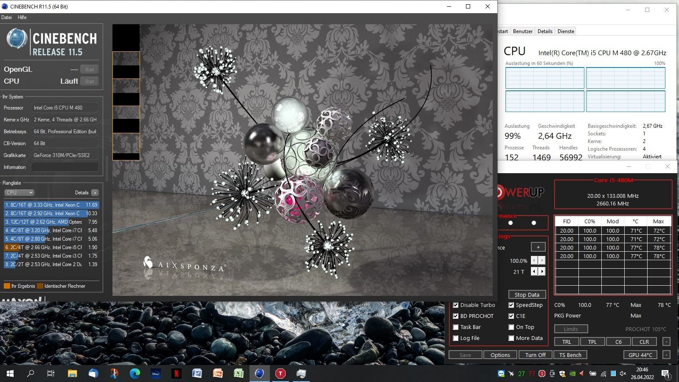The image size is (679, 382).
Task: Open Disney+ app from taskbar
Action: [x=155, y=374]
